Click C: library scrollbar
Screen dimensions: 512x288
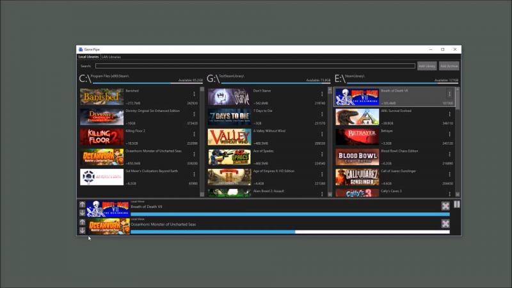coord(202,141)
